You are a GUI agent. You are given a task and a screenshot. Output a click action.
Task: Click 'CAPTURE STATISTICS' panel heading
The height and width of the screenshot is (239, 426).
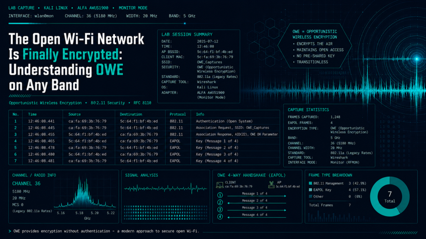point(308,110)
